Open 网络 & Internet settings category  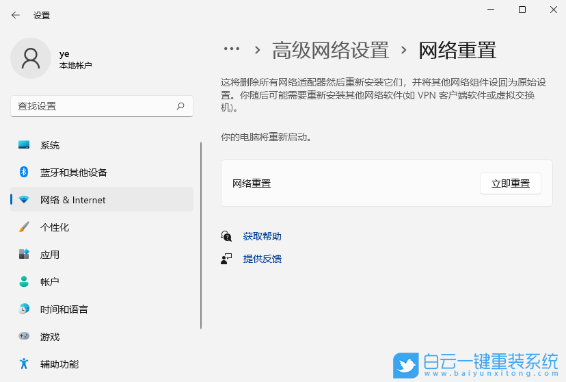102,199
